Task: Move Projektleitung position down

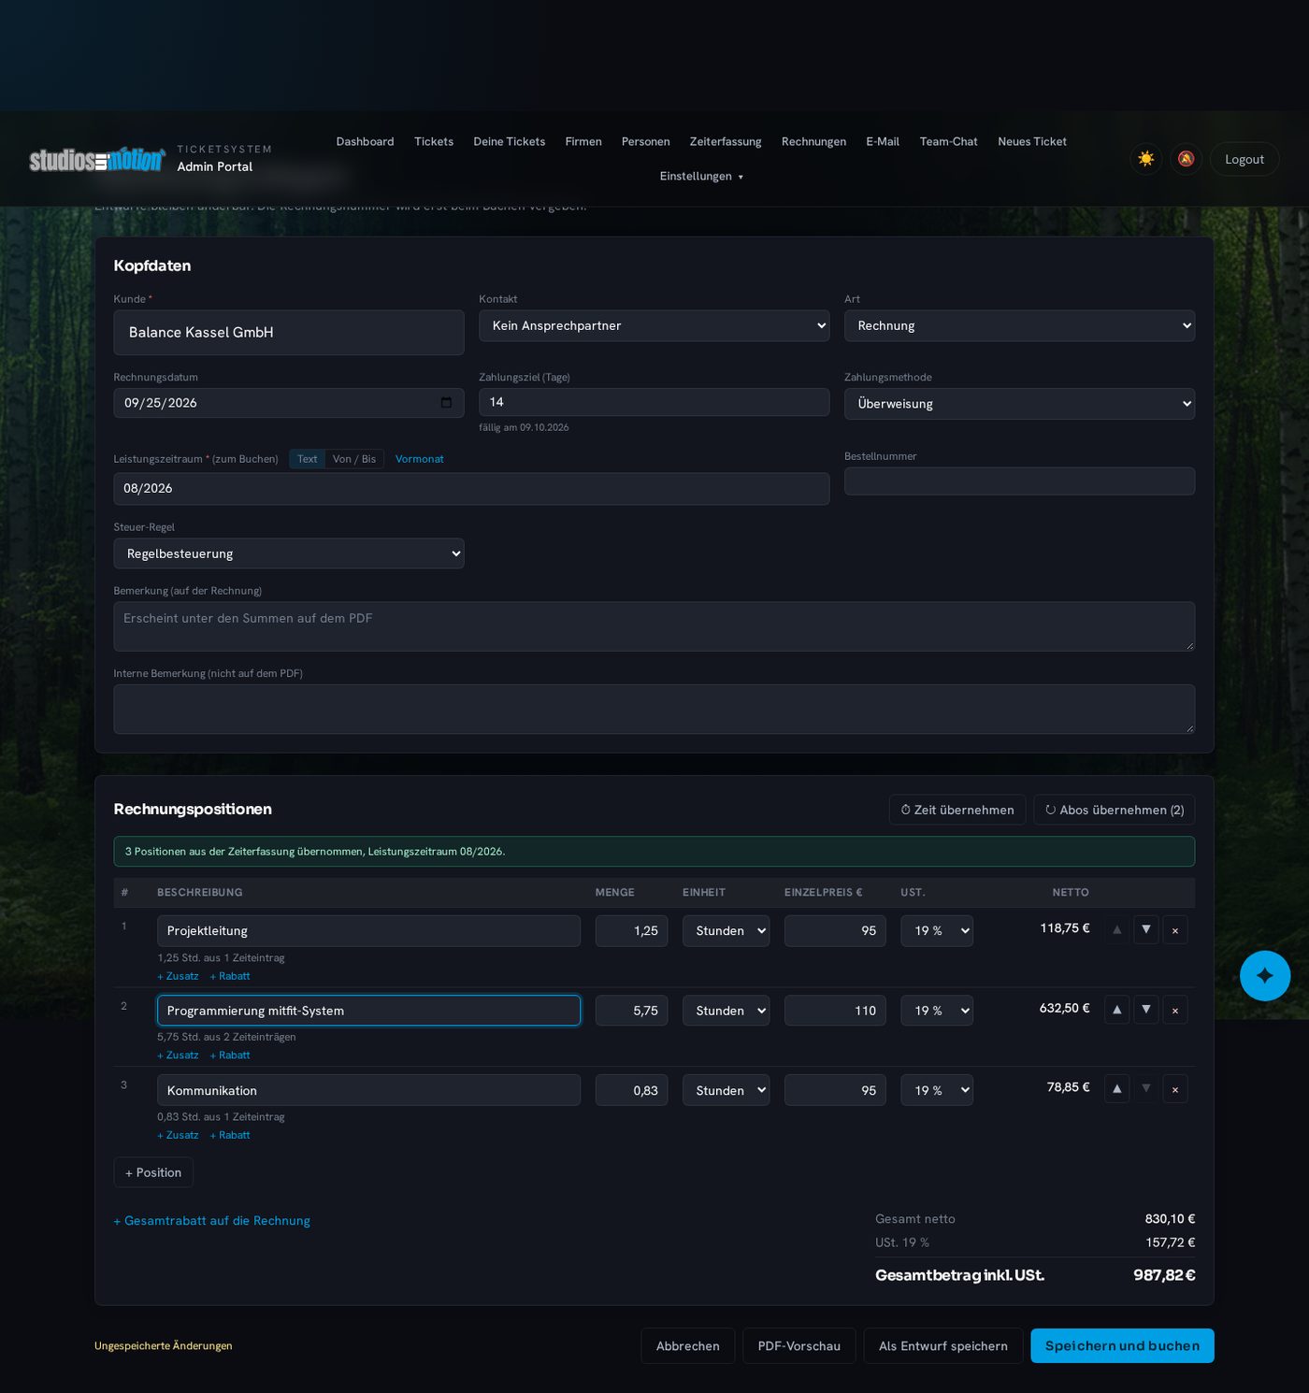Action: pos(1146,930)
